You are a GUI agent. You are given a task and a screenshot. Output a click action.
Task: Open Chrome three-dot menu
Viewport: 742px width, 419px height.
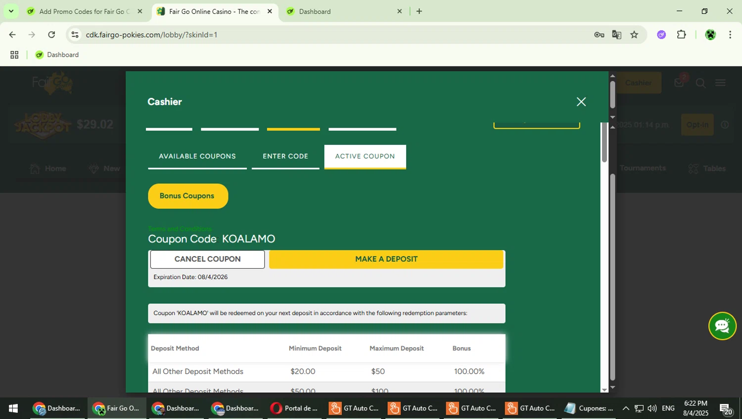click(x=730, y=35)
